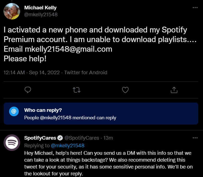Click the @ mention icon in reply notice
This screenshot has height=177, width=203.
pos(14,111)
